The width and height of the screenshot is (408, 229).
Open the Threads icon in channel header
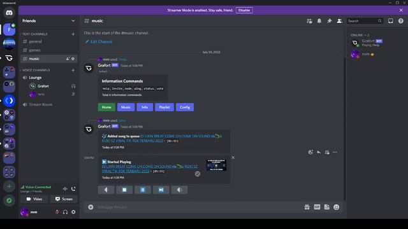tap(309, 21)
